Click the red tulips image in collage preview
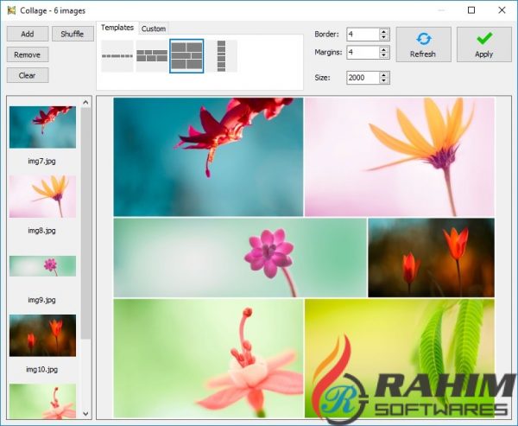The height and width of the screenshot is (426, 518). coord(432,258)
